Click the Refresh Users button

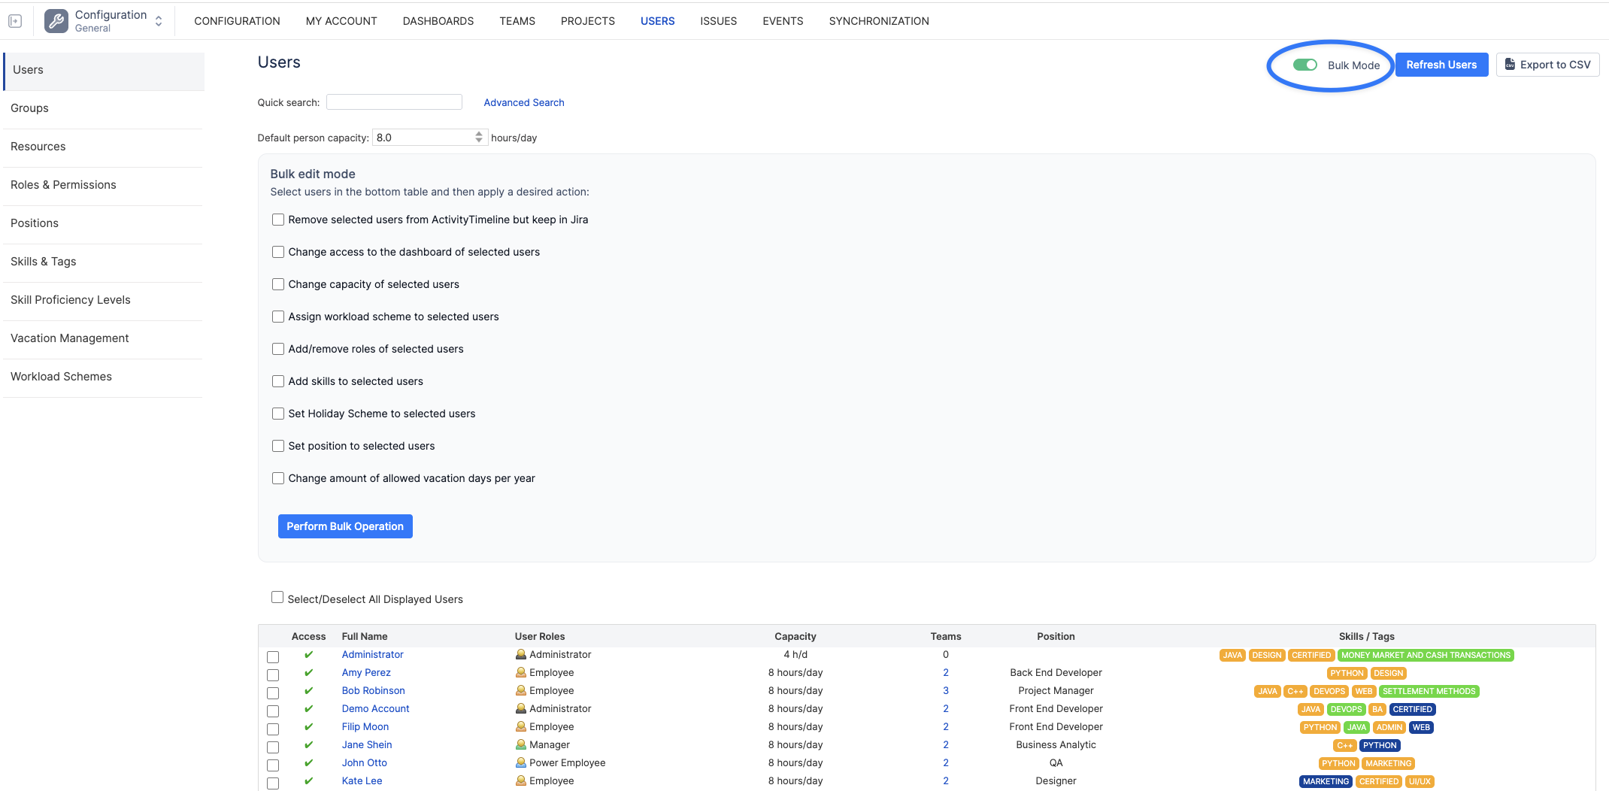pos(1441,65)
